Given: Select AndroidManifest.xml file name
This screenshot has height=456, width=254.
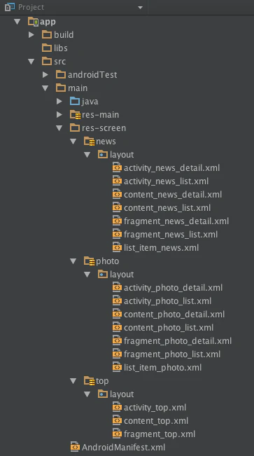Looking at the screenshot, I should tap(124, 448).
